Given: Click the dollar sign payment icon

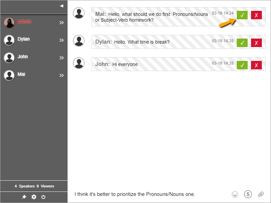Looking at the screenshot, I should 248,194.
